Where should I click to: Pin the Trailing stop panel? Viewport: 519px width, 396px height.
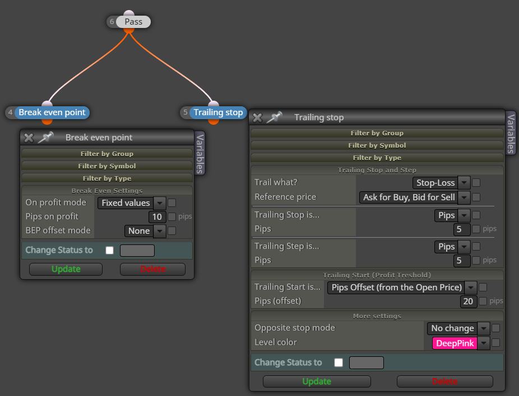274,117
